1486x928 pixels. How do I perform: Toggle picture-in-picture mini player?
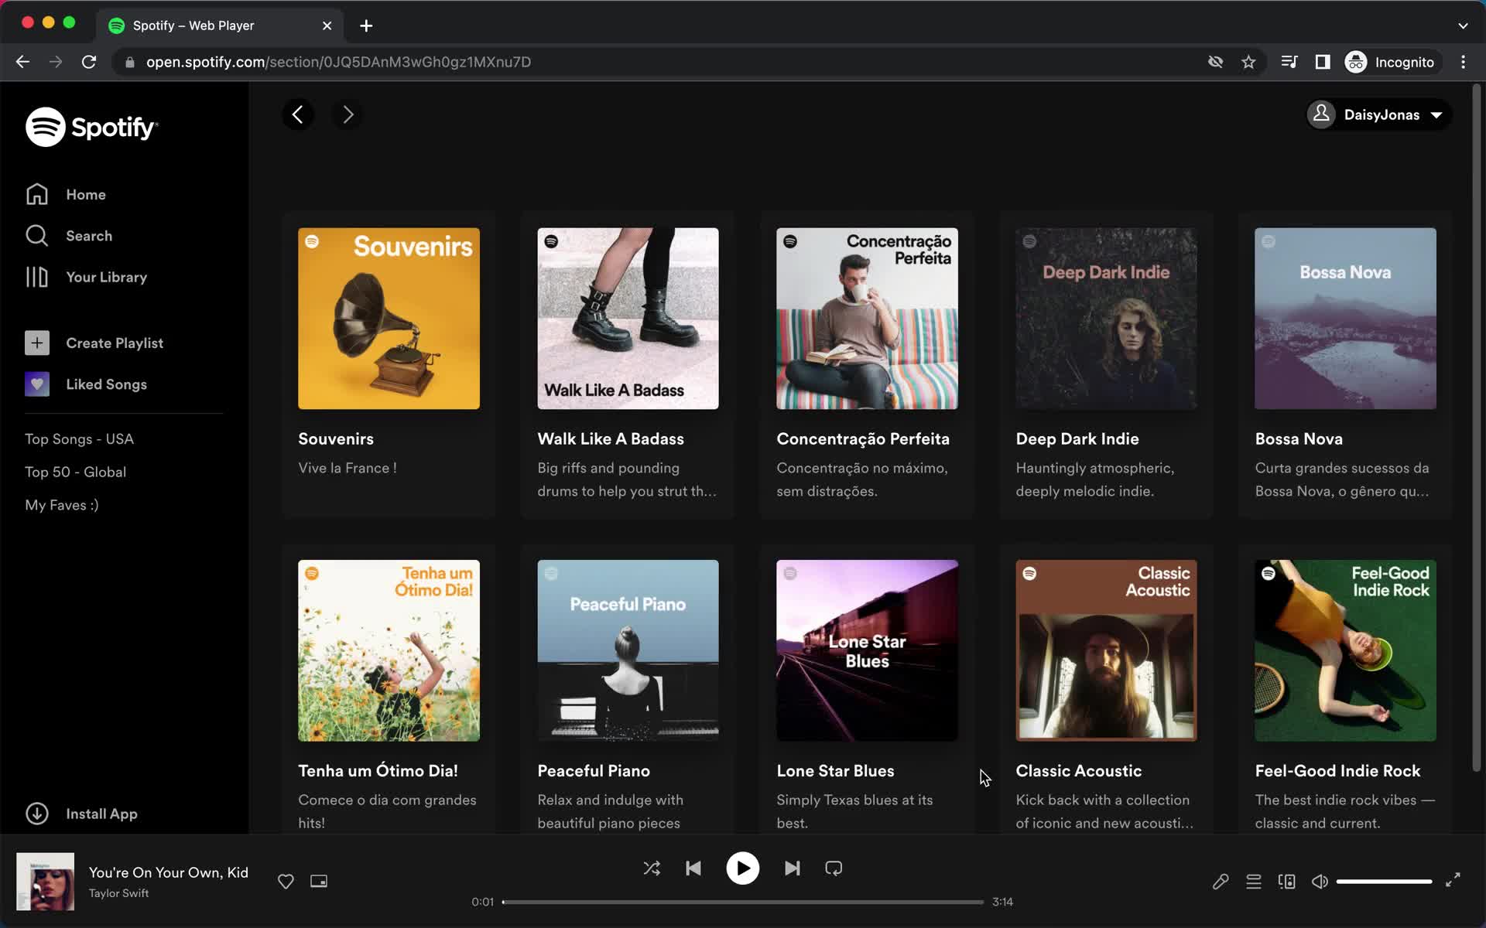(x=319, y=881)
